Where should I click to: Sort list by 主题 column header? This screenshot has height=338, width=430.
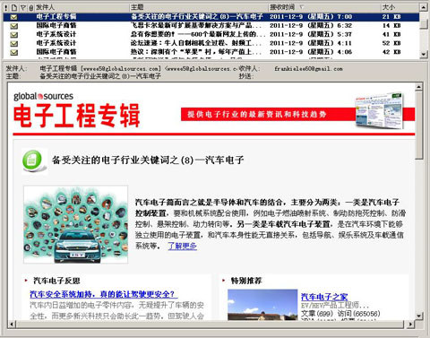pyautogui.click(x=199, y=7)
